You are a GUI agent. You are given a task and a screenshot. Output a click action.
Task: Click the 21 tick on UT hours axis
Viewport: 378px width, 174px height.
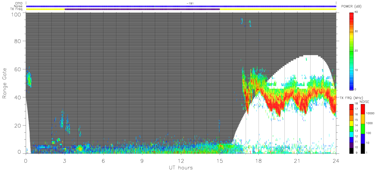pyautogui.click(x=297, y=161)
